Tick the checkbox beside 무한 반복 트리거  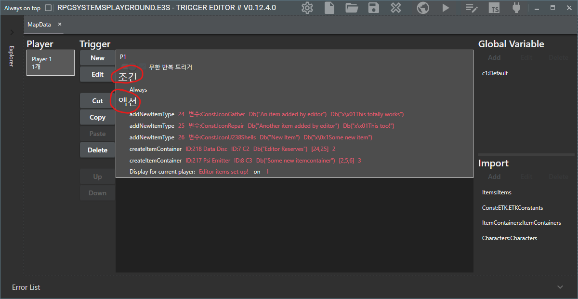(143, 67)
